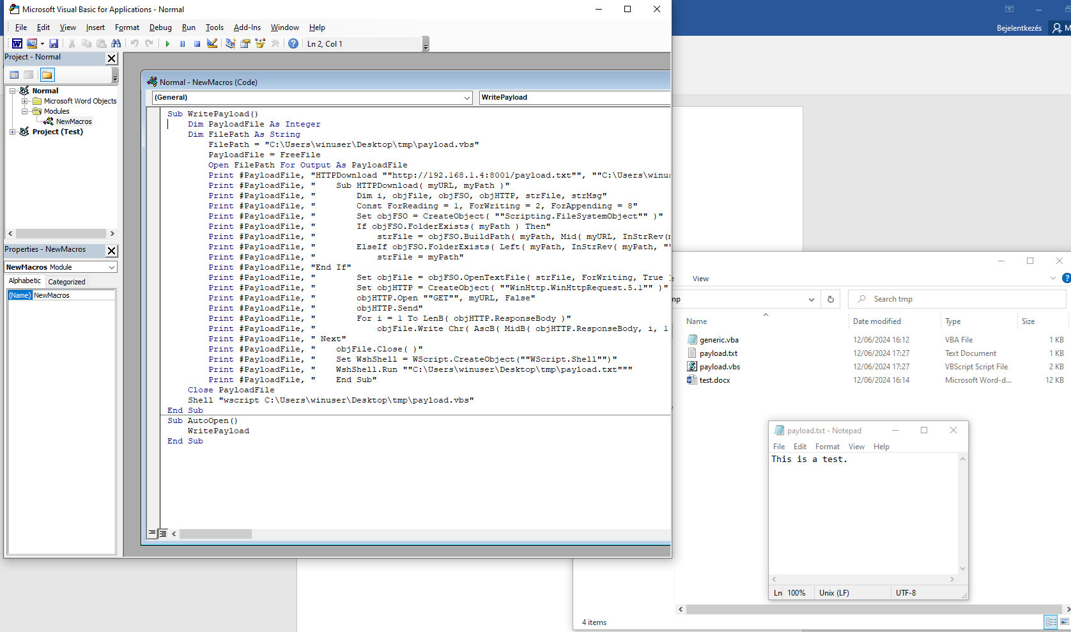1071x632 pixels.
Task: Open VBA Help question mark icon
Action: (x=293, y=43)
